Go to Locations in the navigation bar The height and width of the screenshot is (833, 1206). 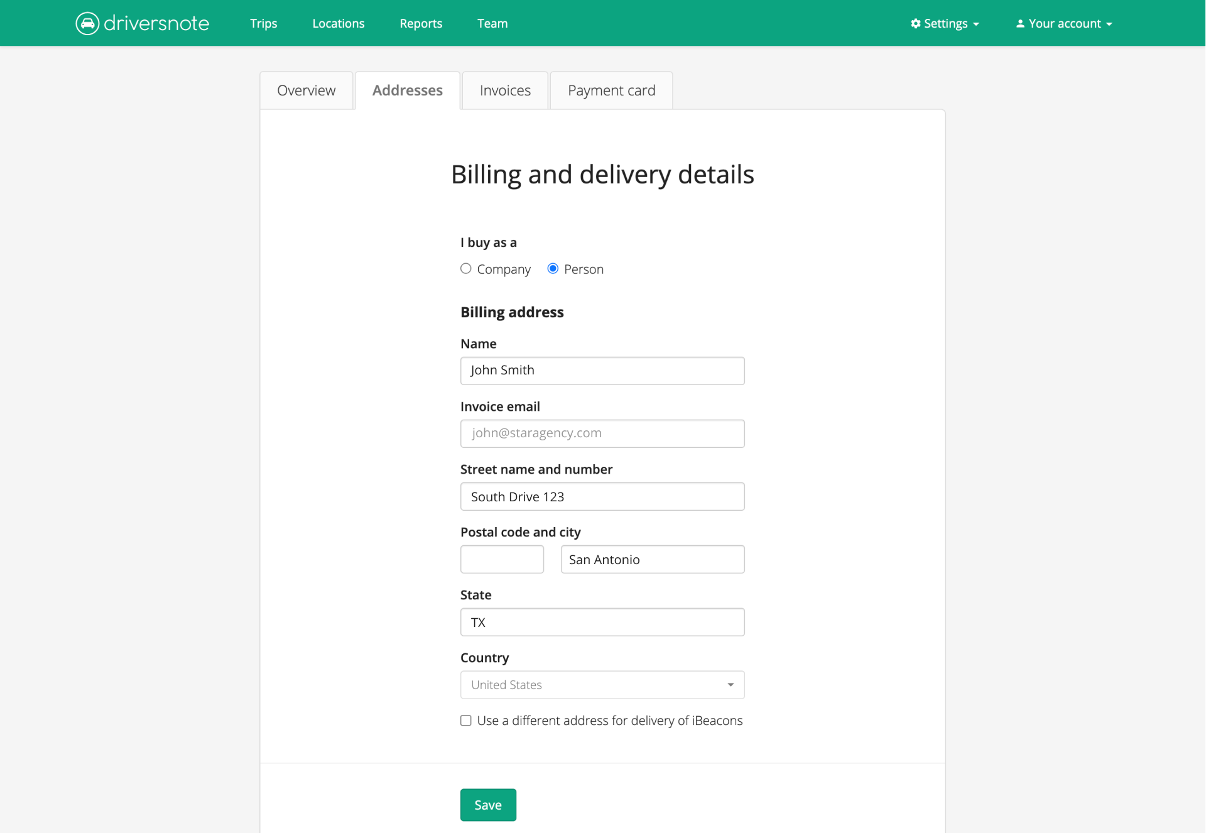[x=338, y=23]
